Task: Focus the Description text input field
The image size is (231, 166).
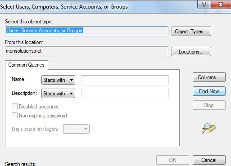Action: point(125,93)
